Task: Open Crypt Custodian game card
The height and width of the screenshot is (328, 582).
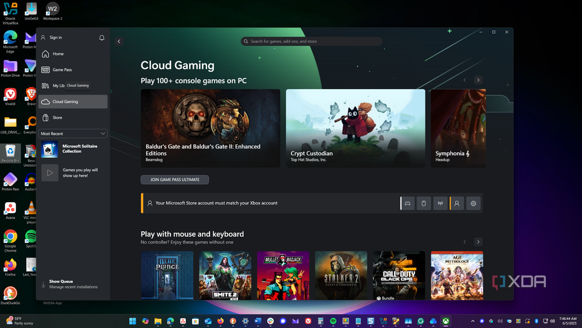Action: point(356,128)
